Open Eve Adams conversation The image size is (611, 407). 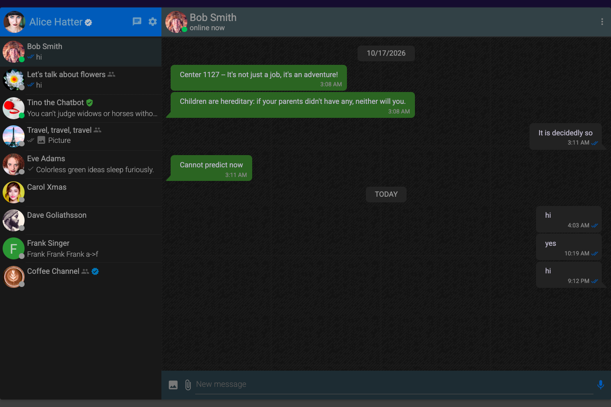(81, 164)
